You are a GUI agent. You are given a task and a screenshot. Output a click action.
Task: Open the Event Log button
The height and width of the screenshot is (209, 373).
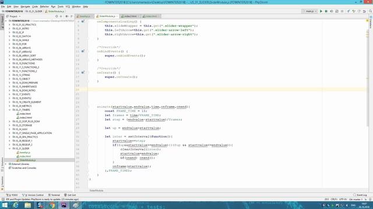[x=360, y=195]
